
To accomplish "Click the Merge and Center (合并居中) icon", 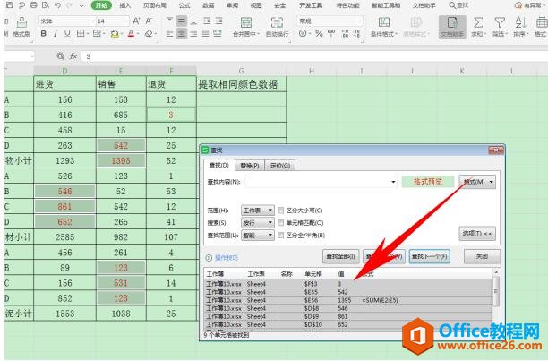I will click(246, 27).
